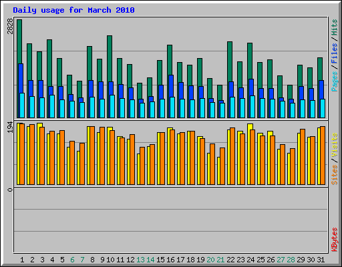Click weekend day 6 on the x-axis

click(x=72, y=260)
